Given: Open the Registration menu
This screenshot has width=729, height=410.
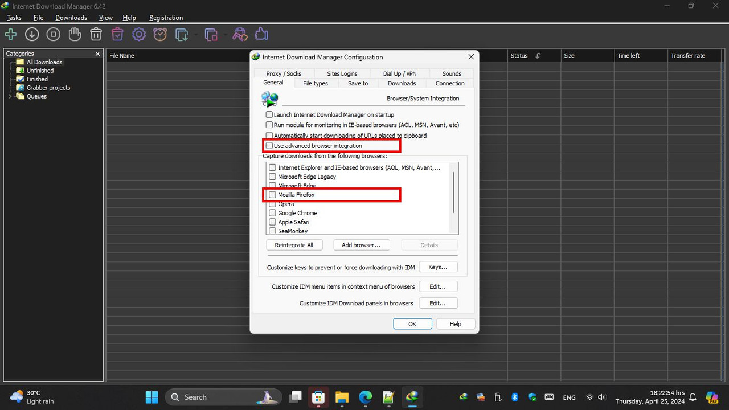Looking at the screenshot, I should click(166, 18).
